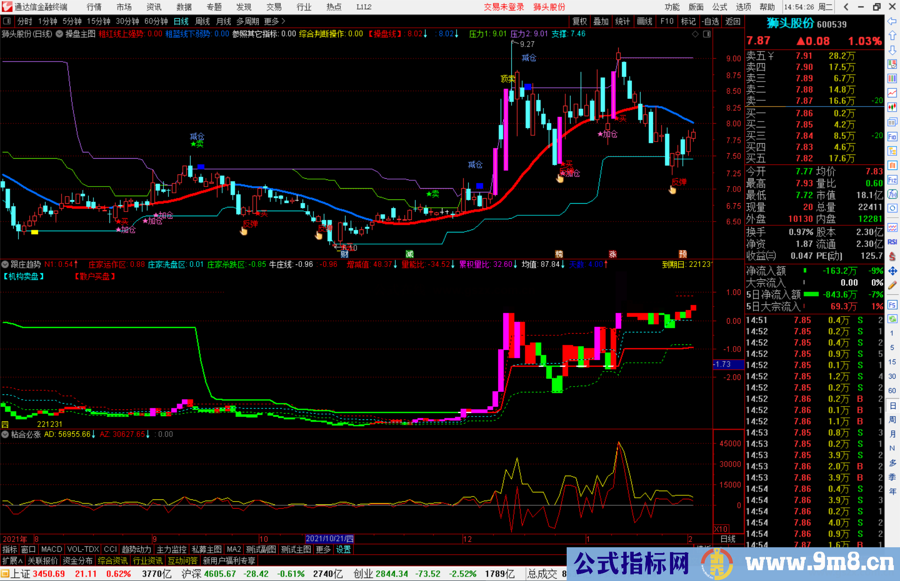Toggle the 跟庄趋势 indicator circle marker

[5, 264]
